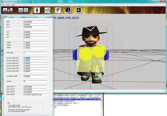The image size is (167, 116).
Task: Open the Help menu
Action: [x=13, y=5]
